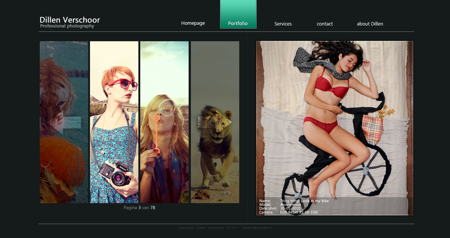
Task: Click the Professional photography tagline
Action: click(x=67, y=26)
